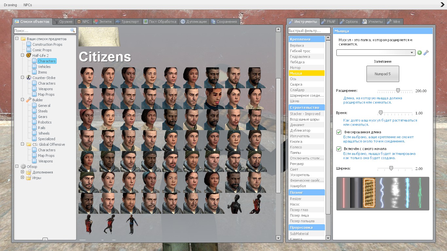This screenshot has width=447, height=251.
Task: Collapse the Крепления tool category header
Action: click(307, 39)
